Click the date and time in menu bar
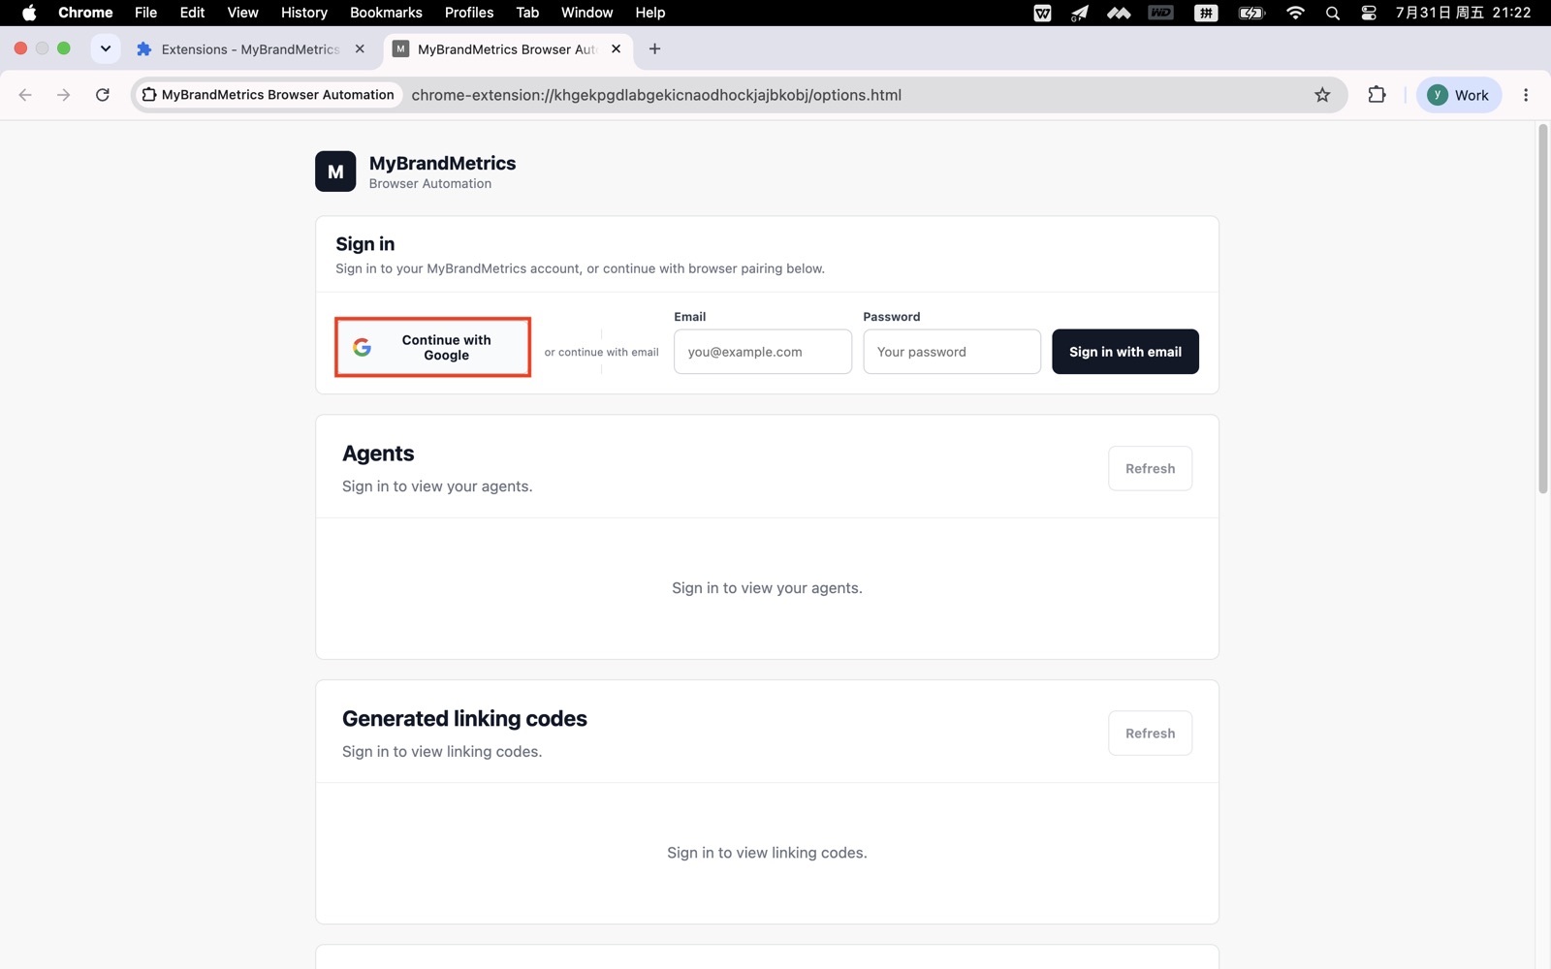The height and width of the screenshot is (969, 1551). (x=1464, y=13)
